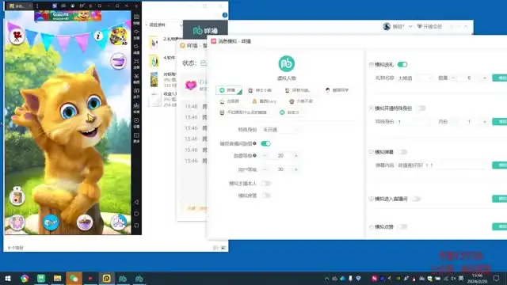Image resolution: width=507 pixels, height=285 pixels.
Task: Toggle the 模拟弹幕 switch
Action: pyautogui.click(x=402, y=152)
